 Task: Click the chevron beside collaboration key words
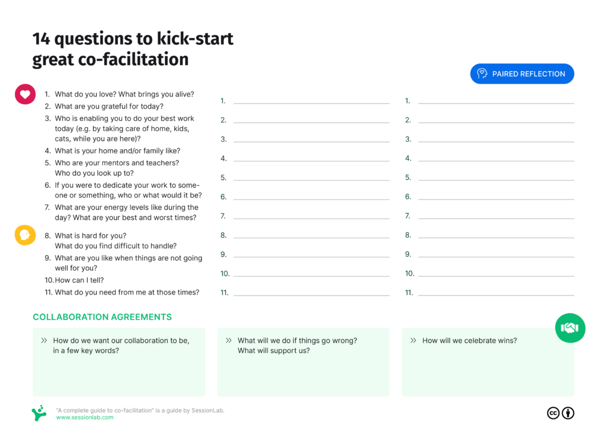point(44,340)
